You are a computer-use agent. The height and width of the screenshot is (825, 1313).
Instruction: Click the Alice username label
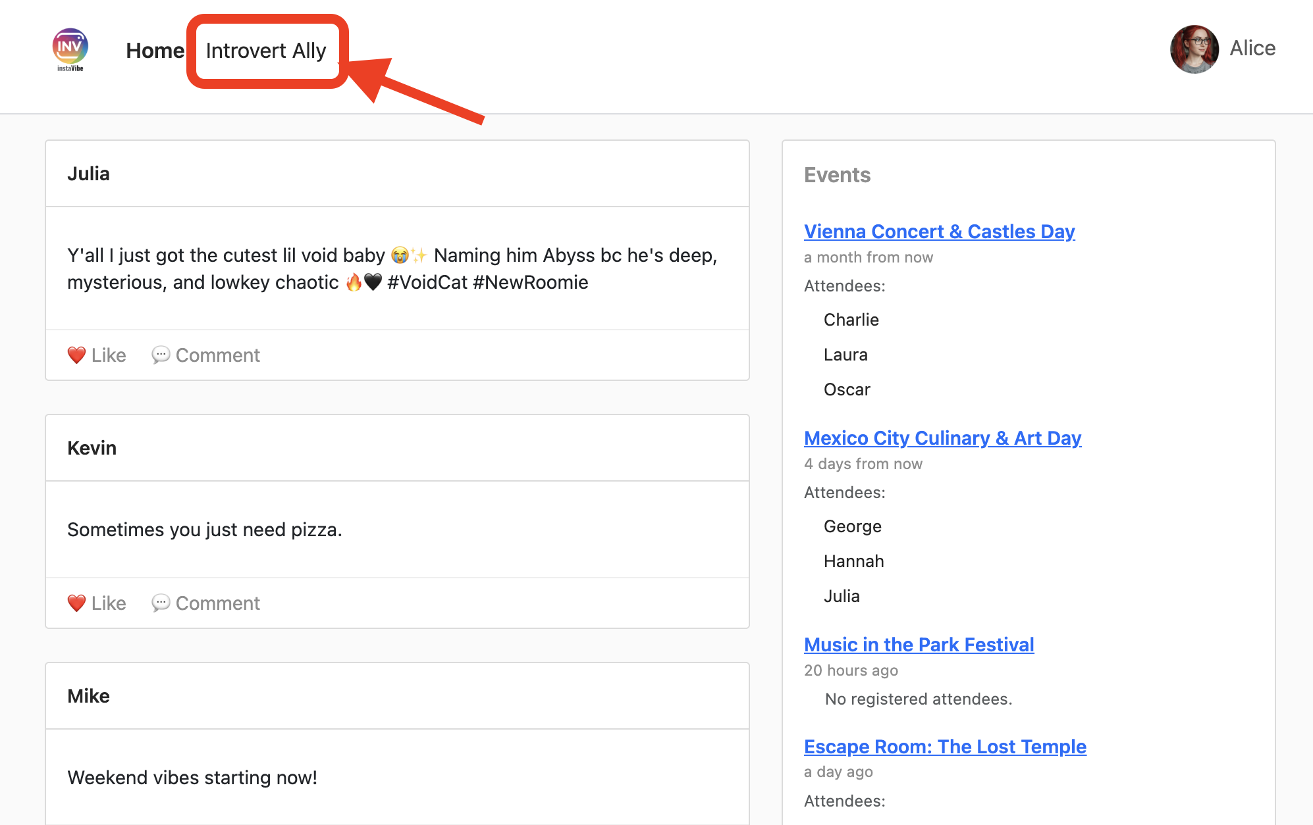pyautogui.click(x=1252, y=49)
